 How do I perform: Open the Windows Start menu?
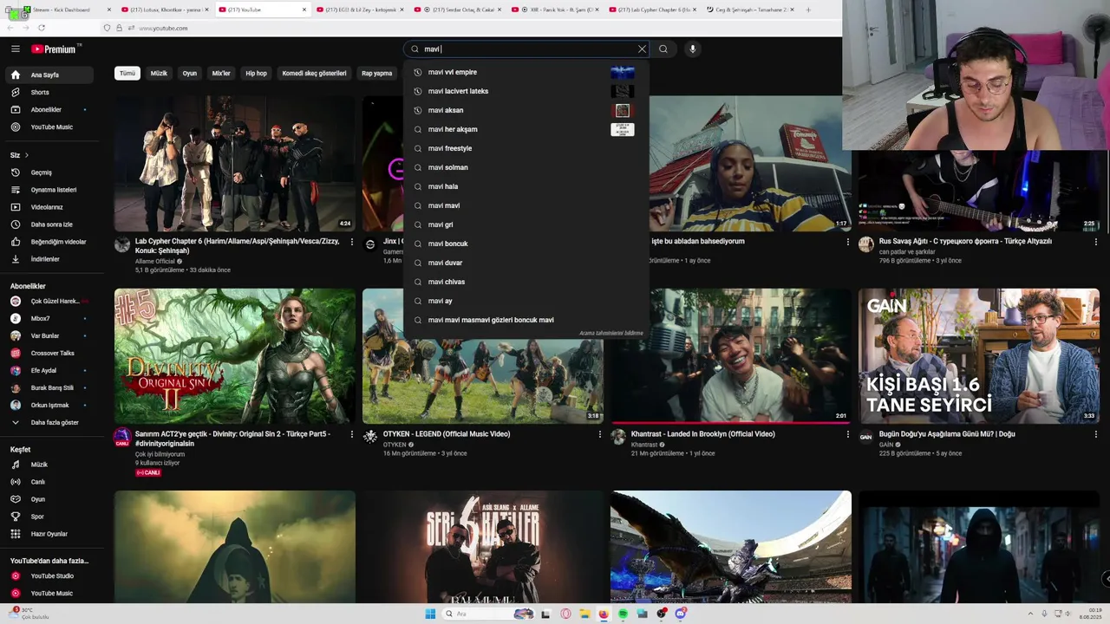point(430,614)
